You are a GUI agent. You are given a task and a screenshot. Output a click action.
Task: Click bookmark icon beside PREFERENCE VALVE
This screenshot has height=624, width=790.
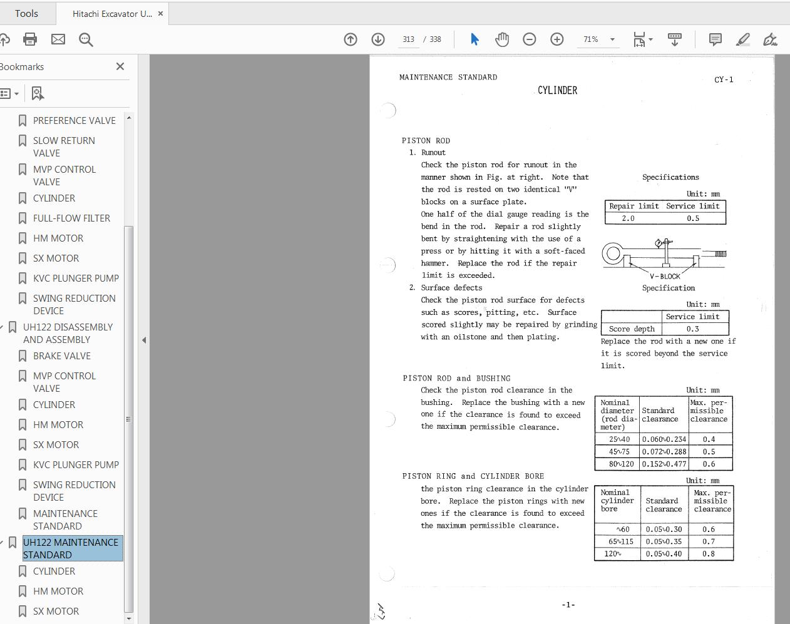click(23, 120)
